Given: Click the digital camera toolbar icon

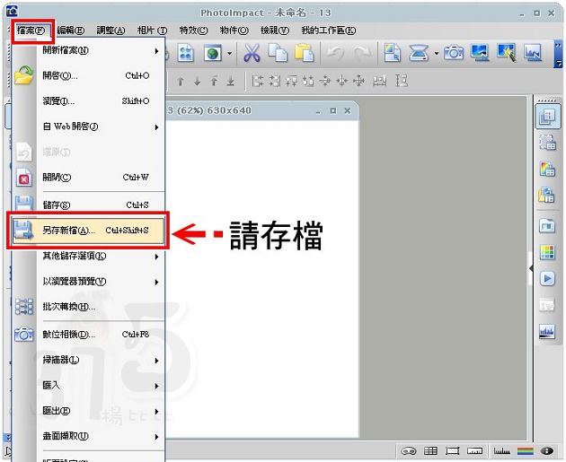Looking at the screenshot, I should (x=454, y=53).
